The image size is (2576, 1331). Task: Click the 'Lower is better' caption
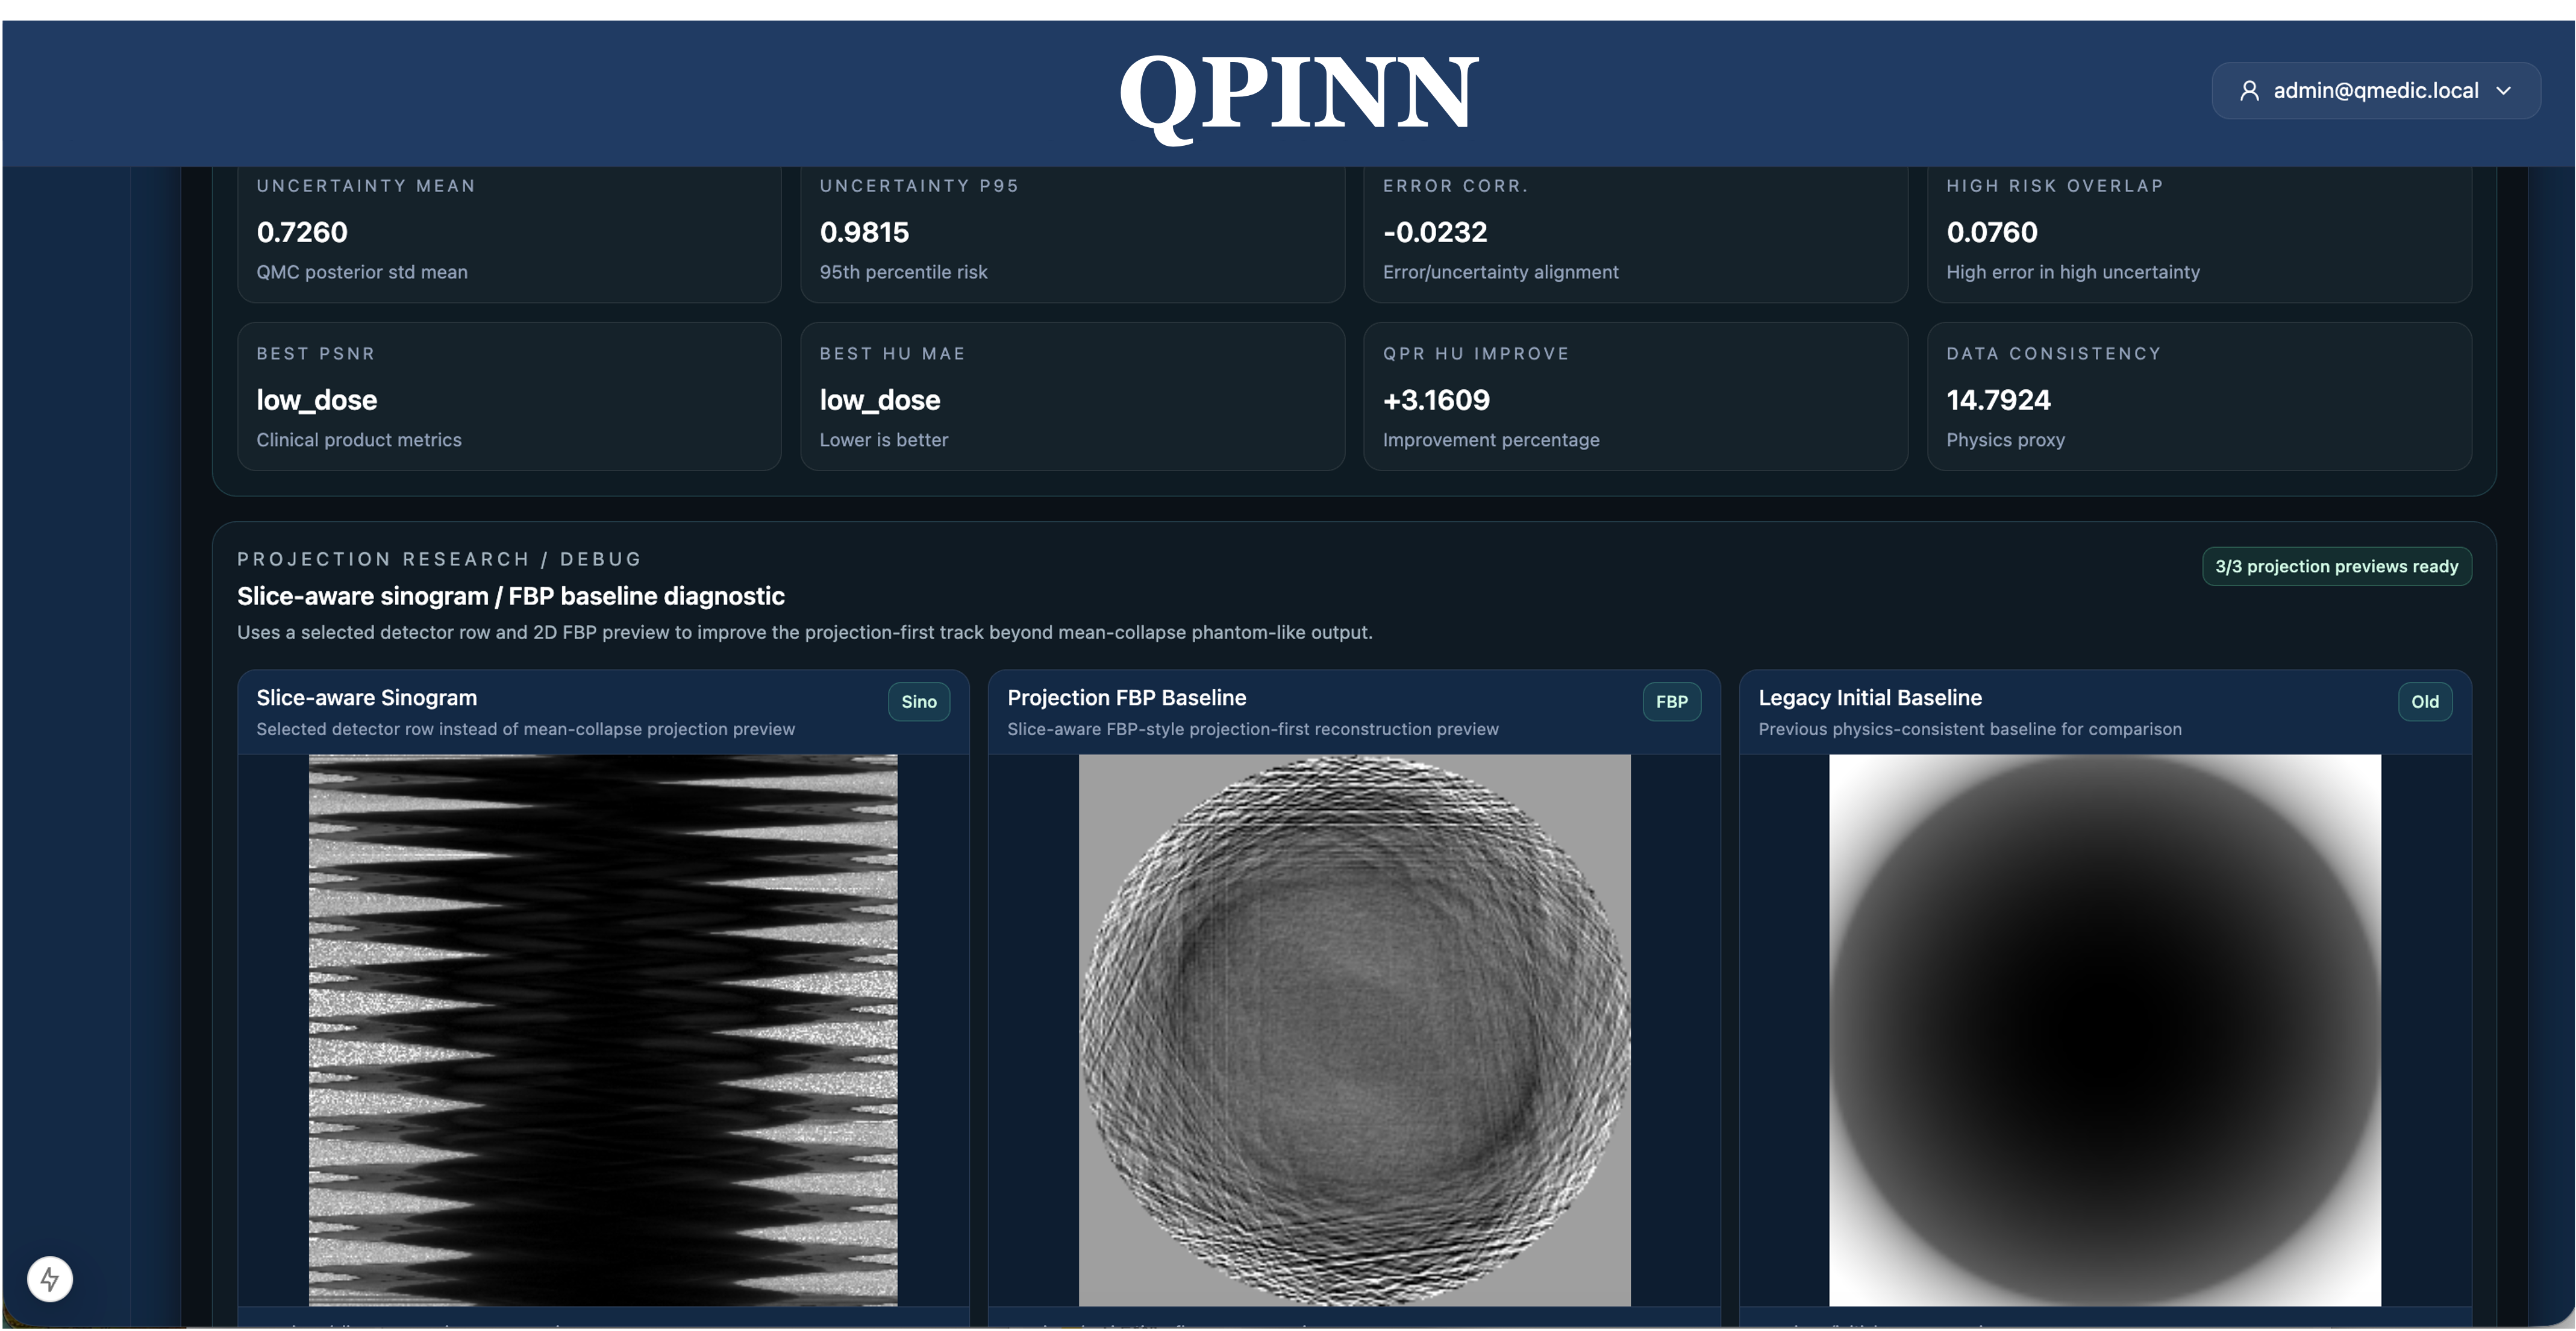pos(883,440)
